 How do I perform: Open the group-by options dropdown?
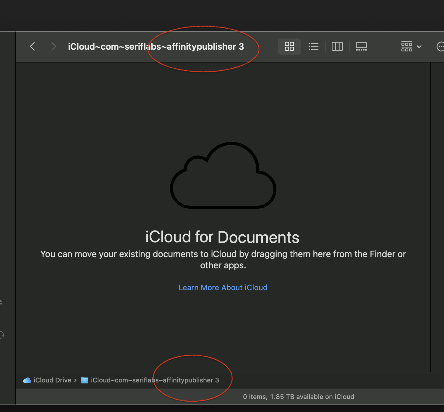(x=411, y=46)
